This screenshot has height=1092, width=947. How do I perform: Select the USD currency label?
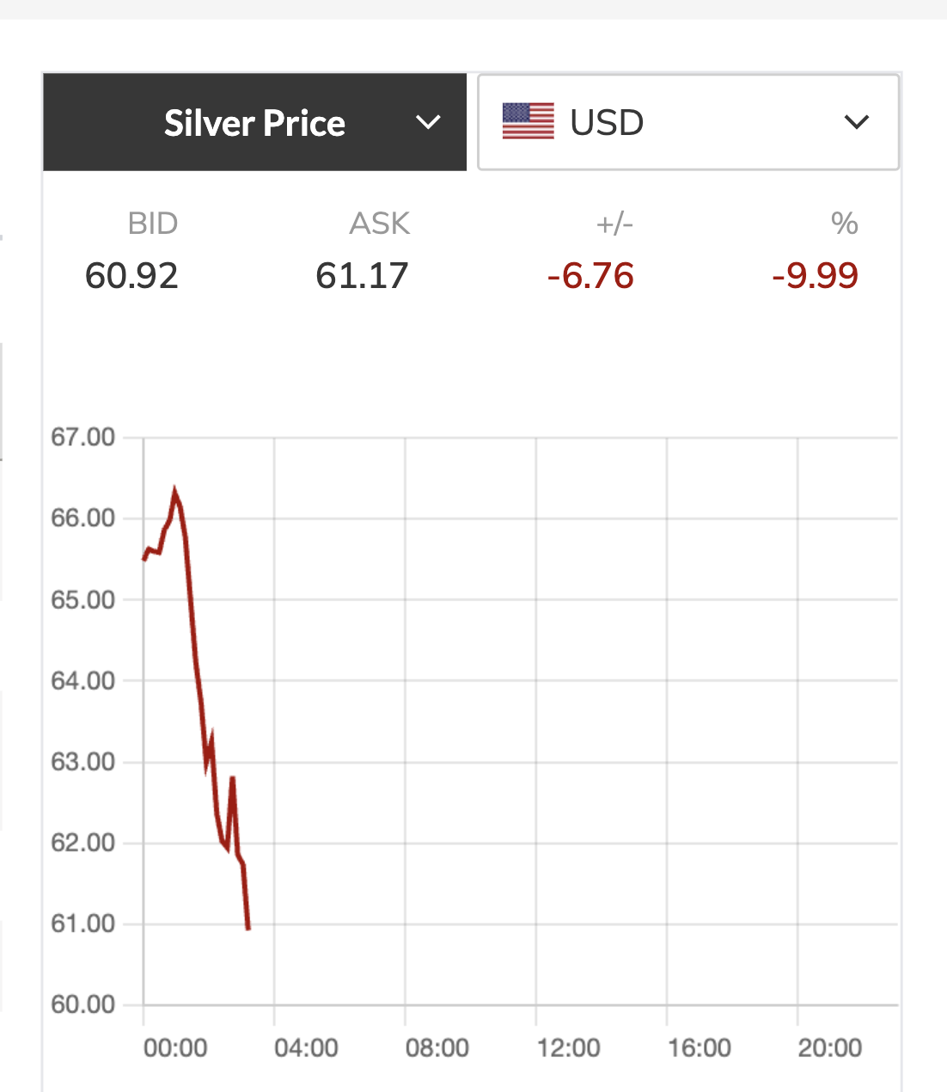coord(607,123)
